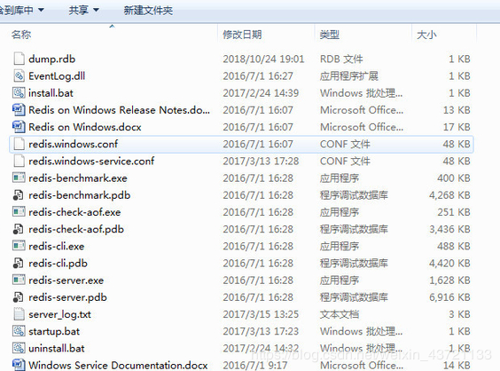The width and height of the screenshot is (500, 371).
Task: Open the 共享 dropdown menu
Action: point(83,11)
